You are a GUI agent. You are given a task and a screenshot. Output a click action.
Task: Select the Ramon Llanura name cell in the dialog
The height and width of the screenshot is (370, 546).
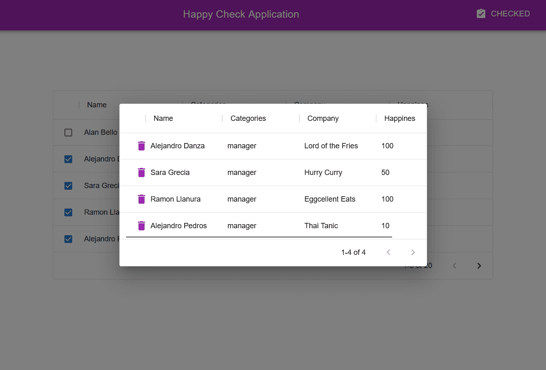pyautogui.click(x=176, y=199)
